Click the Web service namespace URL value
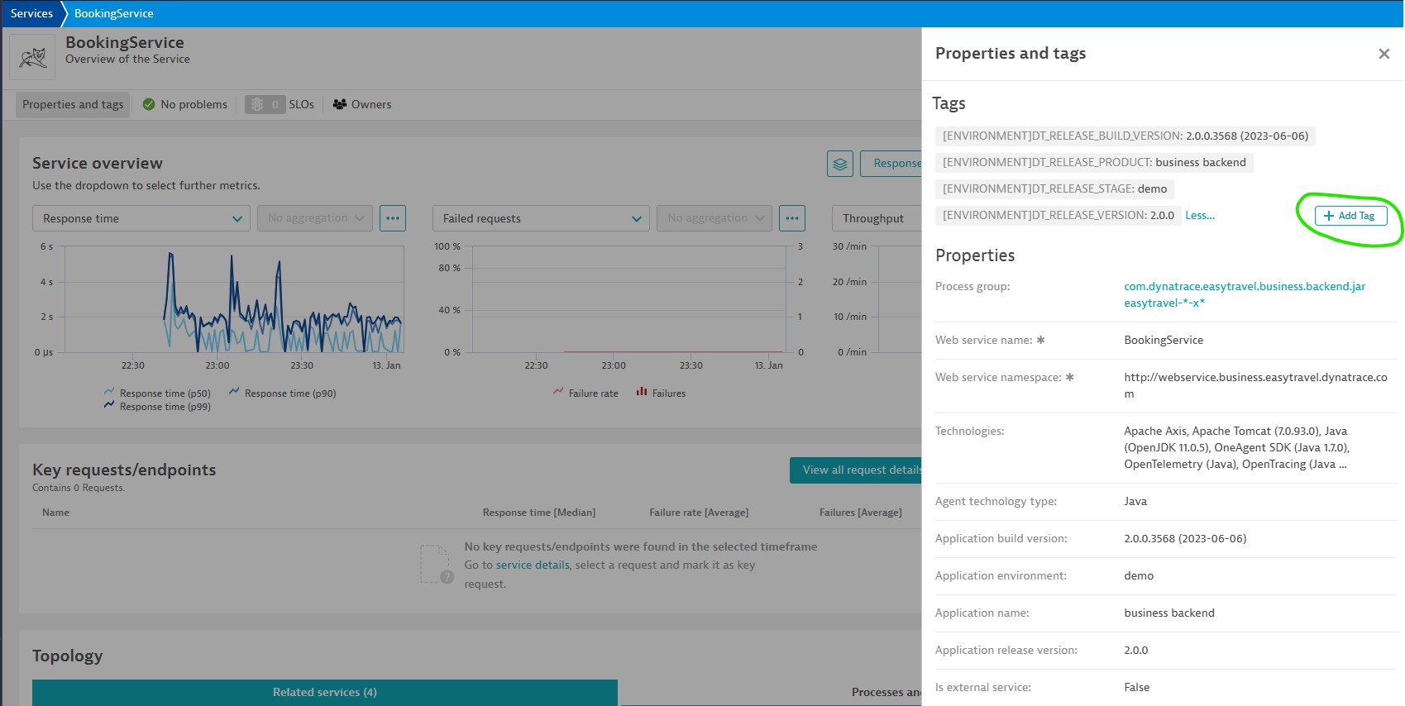The height and width of the screenshot is (706, 1405). [1255, 385]
